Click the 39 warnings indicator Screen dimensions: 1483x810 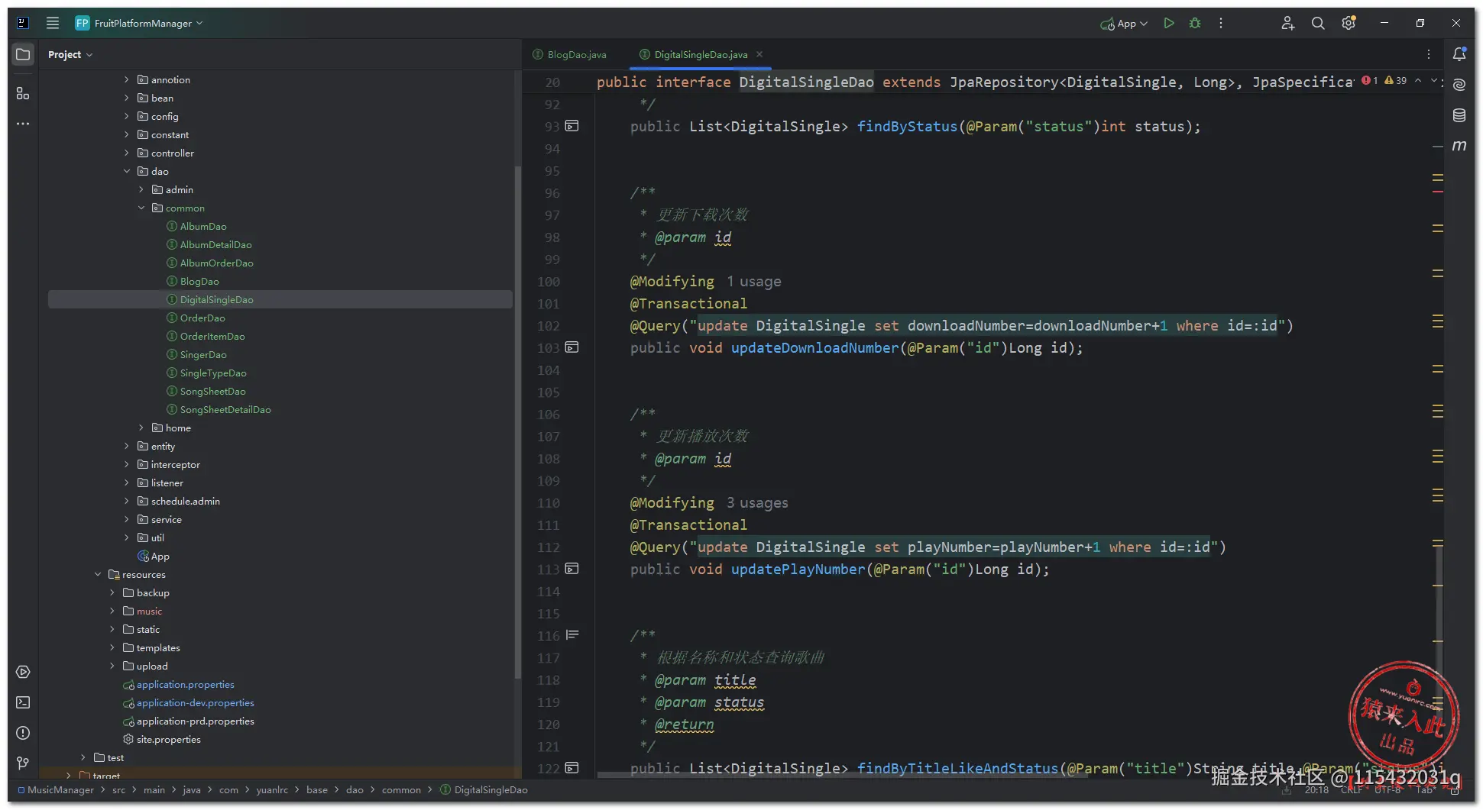(1396, 80)
